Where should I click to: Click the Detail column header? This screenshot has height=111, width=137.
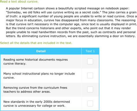click(x=41, y=51)
